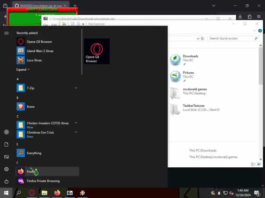Click the water drop tray icon
Screen dimensions: 265x198
coord(219,193)
